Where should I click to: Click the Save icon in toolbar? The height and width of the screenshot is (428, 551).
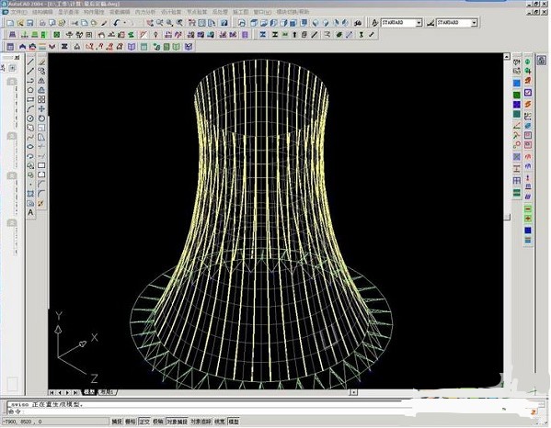[x=29, y=23]
